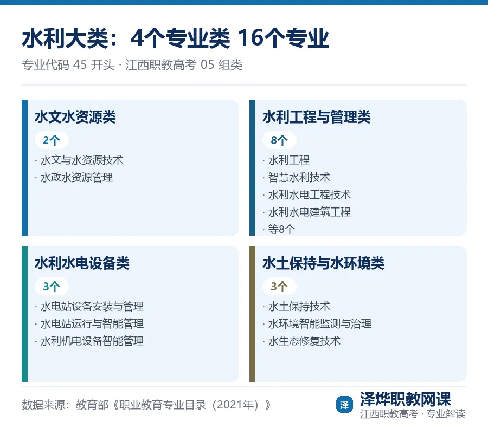Click the 江西职教高考 · 专业解读 tagline

click(413, 414)
